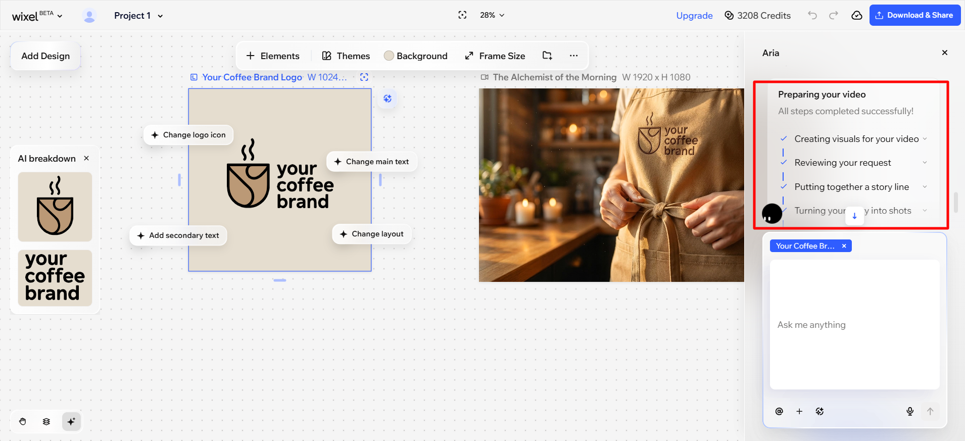Click the Preparing your video heading
Image resolution: width=965 pixels, height=441 pixels.
(822, 94)
